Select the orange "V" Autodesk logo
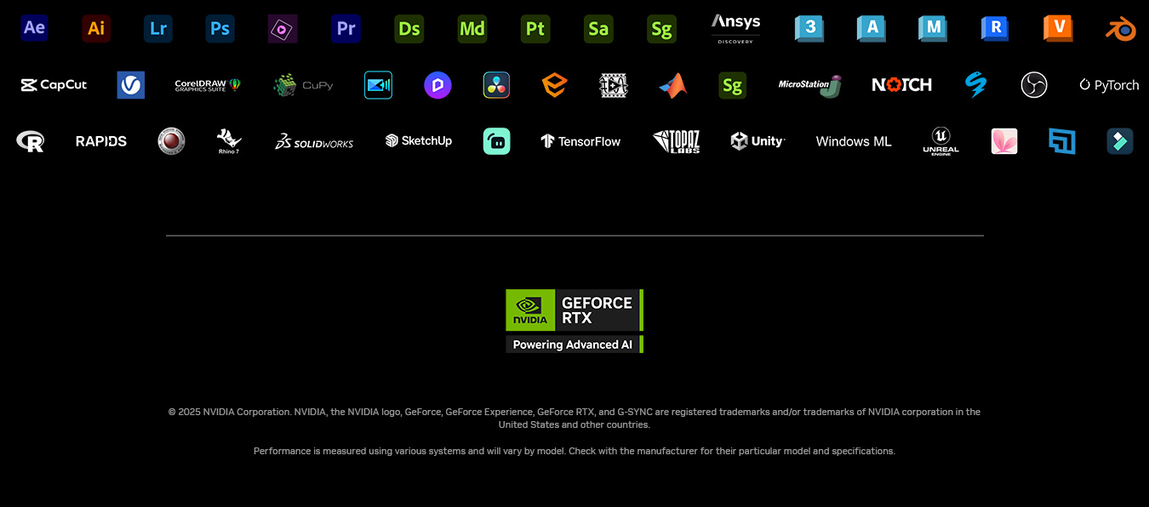This screenshot has height=507, width=1149. click(x=1058, y=28)
